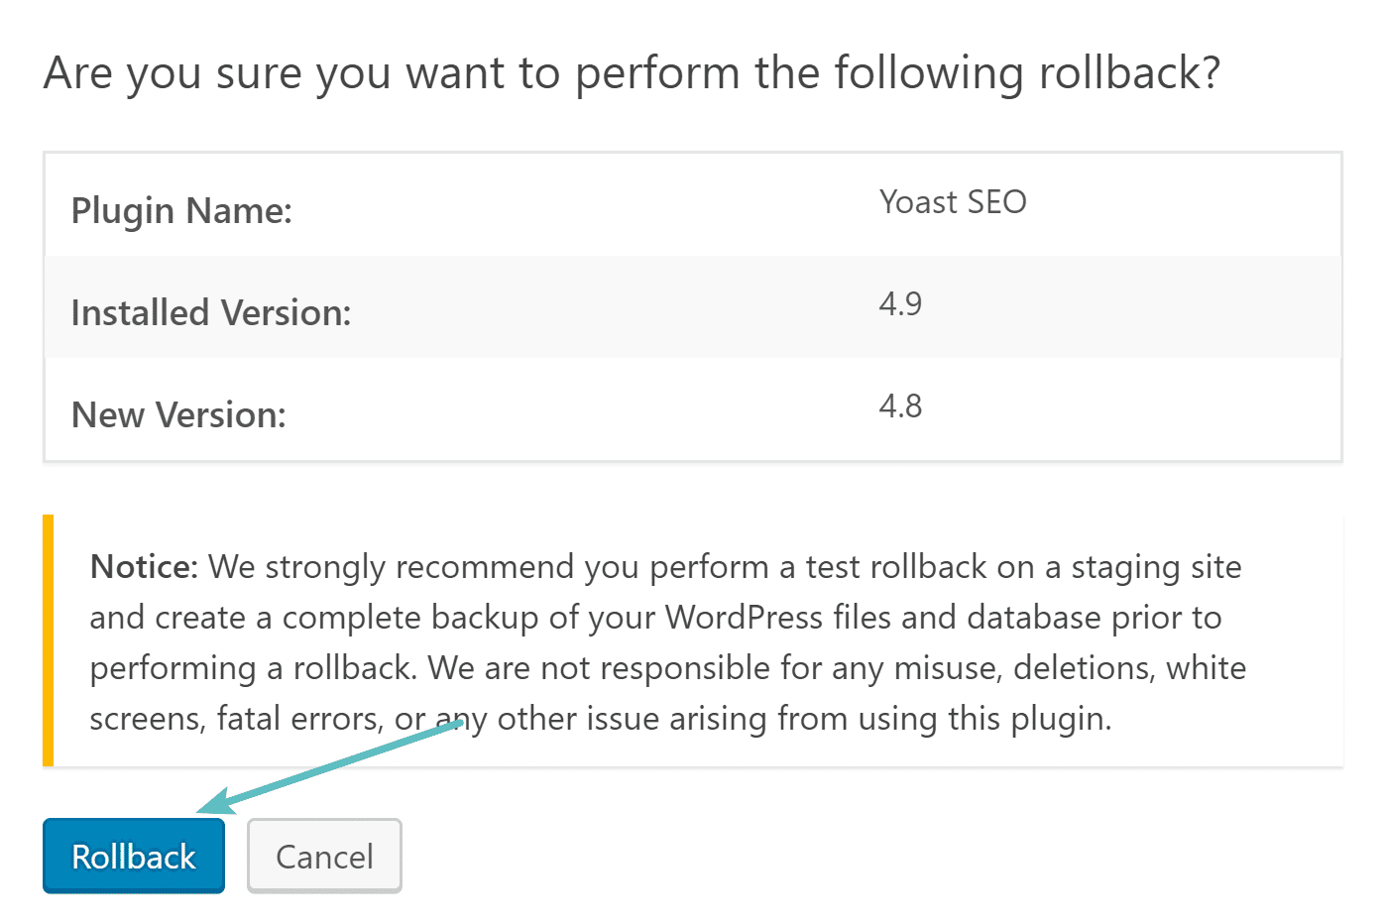
Task: Click inside the notice box area
Action: (x=664, y=642)
